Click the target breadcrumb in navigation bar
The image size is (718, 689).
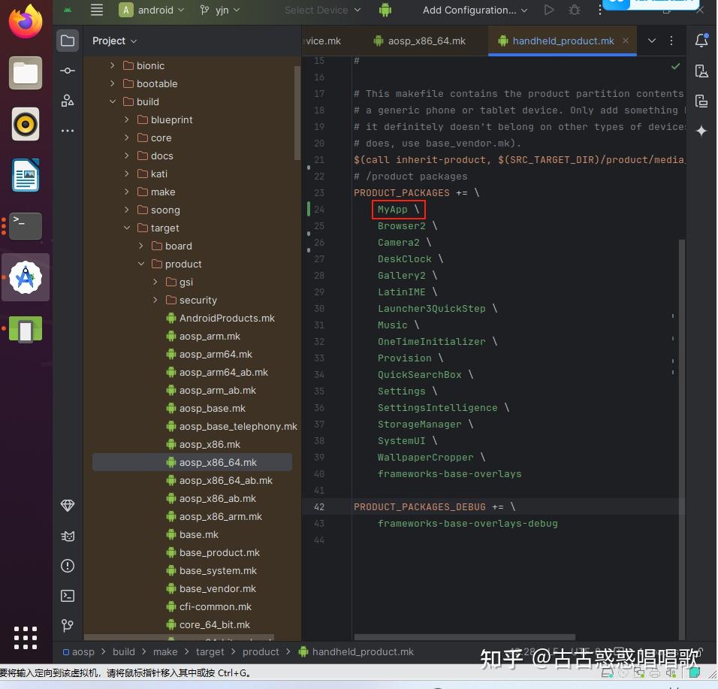pos(210,651)
